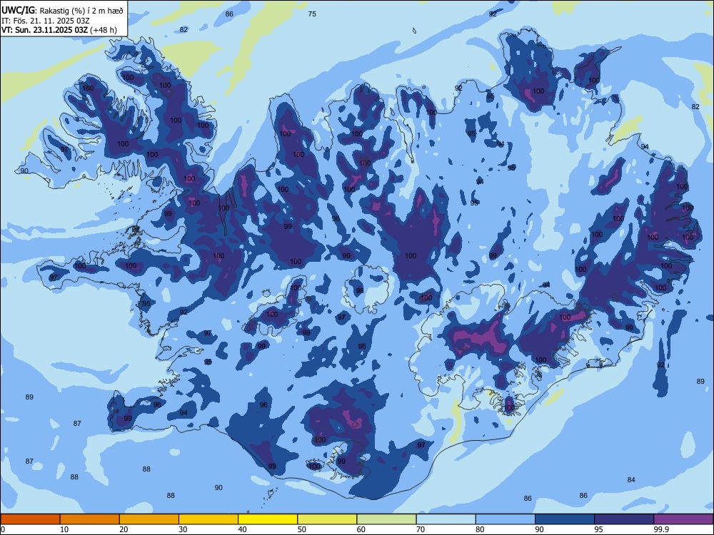
Task: Click the '75' humidity value on the map
Action: 312,14
